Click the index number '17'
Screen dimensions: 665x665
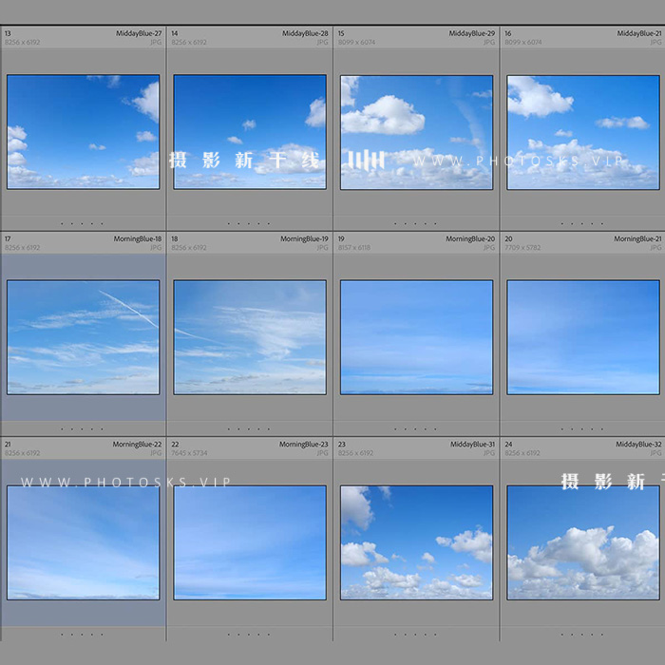(x=8, y=239)
